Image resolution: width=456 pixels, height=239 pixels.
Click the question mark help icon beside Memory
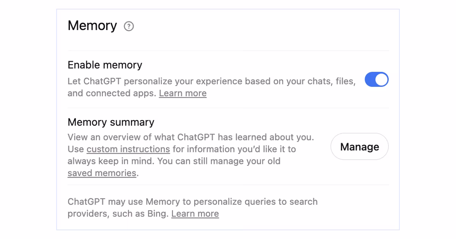tap(129, 26)
